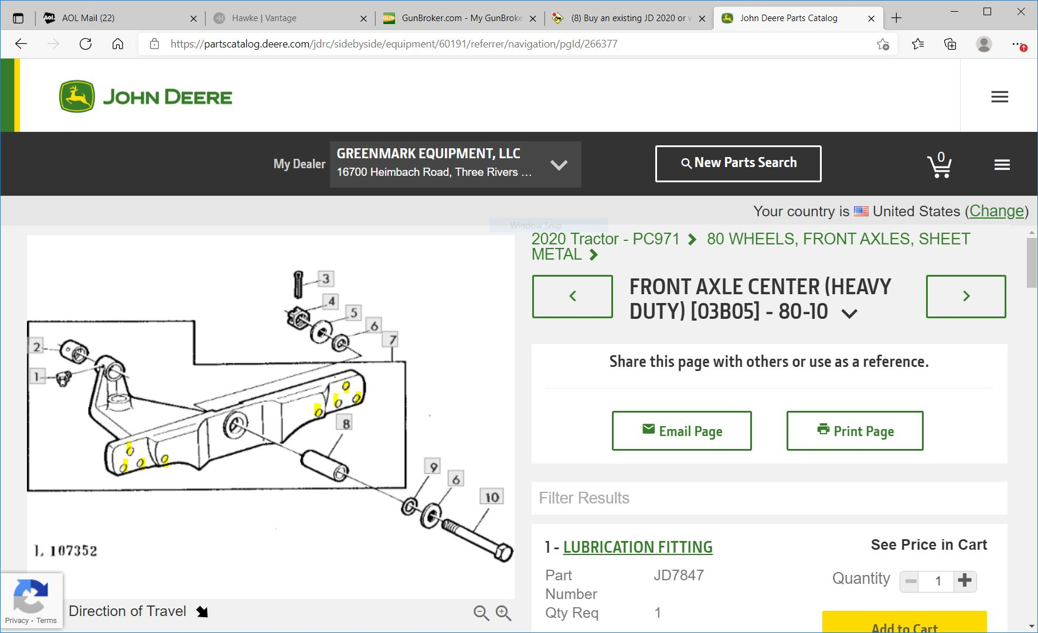Click the Print Page button
This screenshot has height=633, width=1038.
click(x=855, y=431)
